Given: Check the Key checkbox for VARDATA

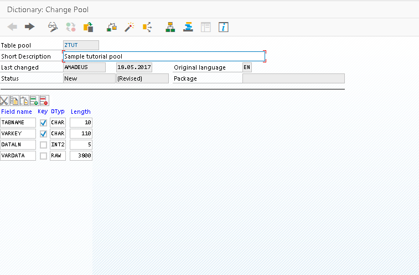Looking at the screenshot, I should point(43,156).
